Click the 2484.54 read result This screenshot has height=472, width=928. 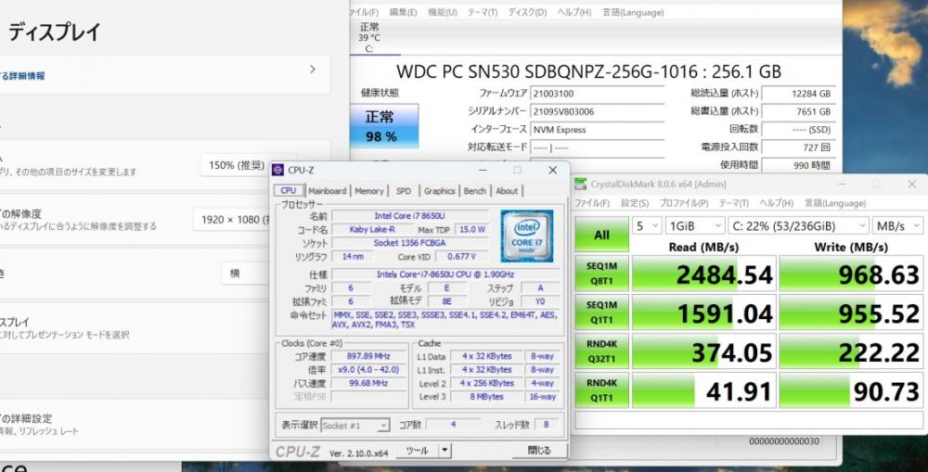click(x=703, y=274)
